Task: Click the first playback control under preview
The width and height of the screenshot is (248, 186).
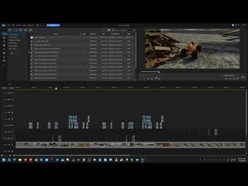Action: pyautogui.click(x=141, y=79)
